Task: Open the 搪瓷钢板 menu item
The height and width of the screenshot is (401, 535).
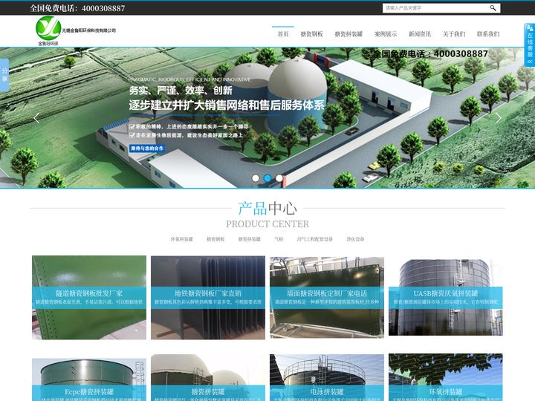Action: click(x=311, y=33)
